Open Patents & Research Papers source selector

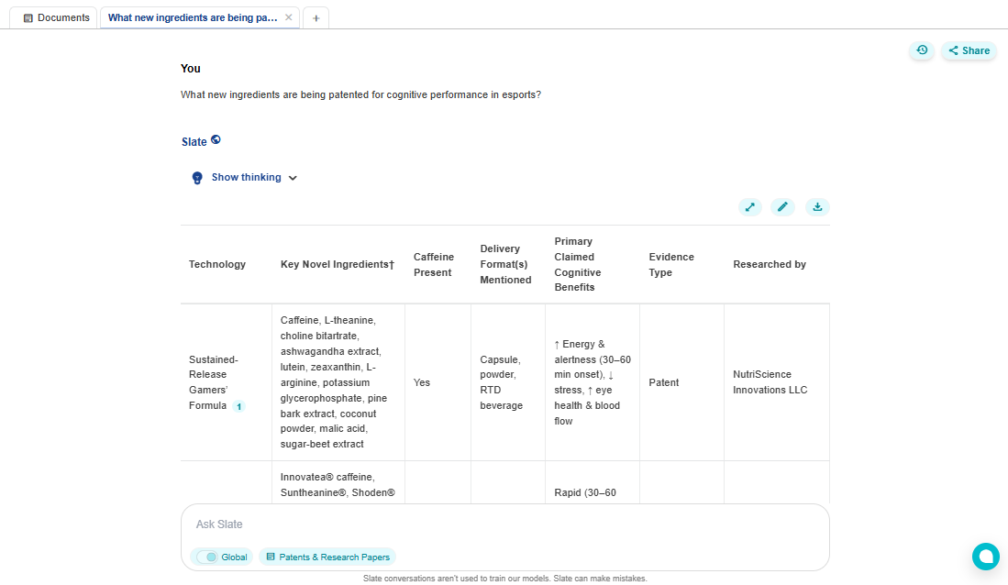(327, 557)
